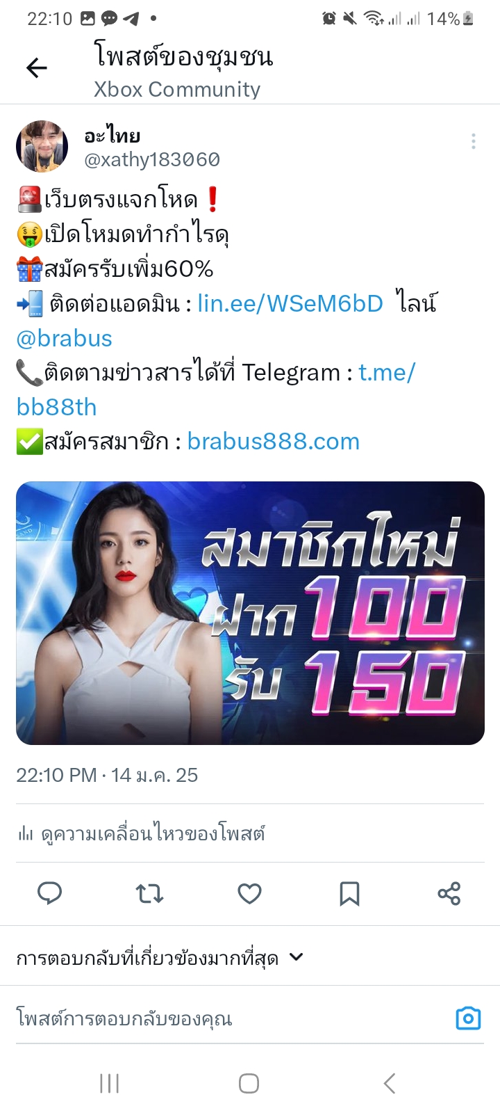Tap the reply speech bubble icon
The image size is (500, 1113).
click(x=49, y=893)
